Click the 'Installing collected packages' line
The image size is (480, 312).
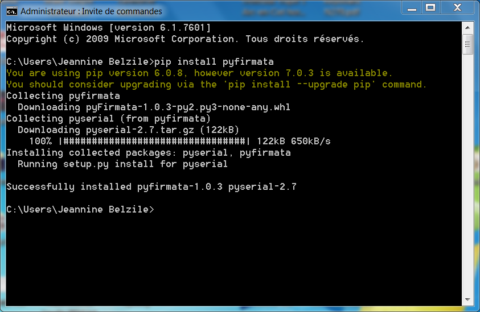(x=149, y=153)
